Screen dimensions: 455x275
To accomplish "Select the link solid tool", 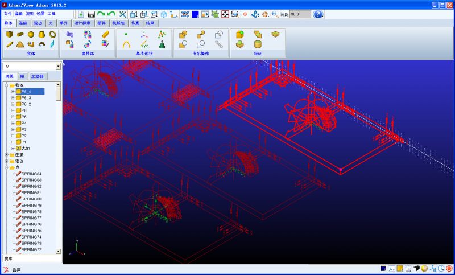I will pyautogui.click(x=9, y=44).
